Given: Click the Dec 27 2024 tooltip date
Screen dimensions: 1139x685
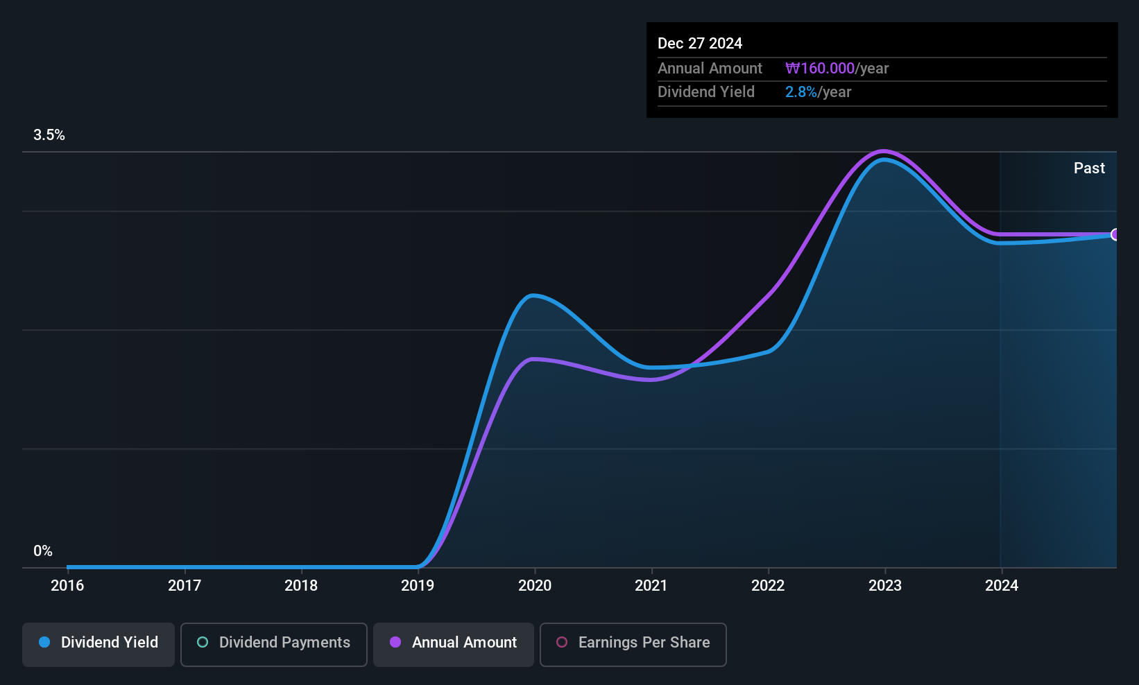Looking at the screenshot, I should 700,43.
